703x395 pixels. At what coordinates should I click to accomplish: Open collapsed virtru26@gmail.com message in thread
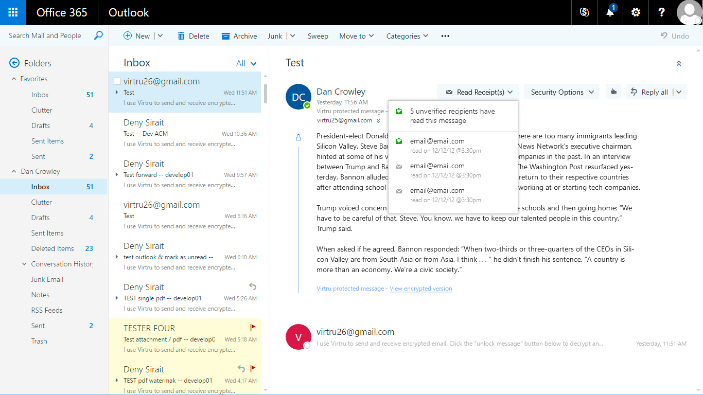click(x=486, y=337)
